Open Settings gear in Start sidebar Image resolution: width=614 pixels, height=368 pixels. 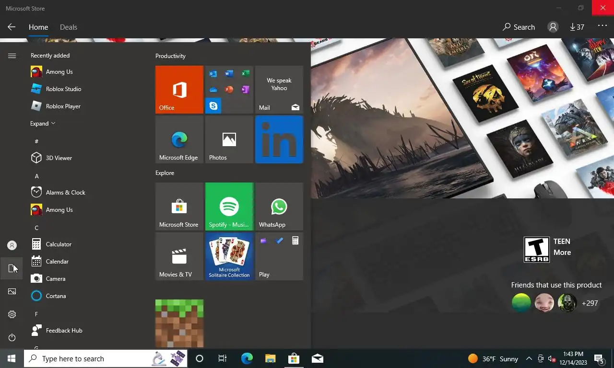click(12, 314)
